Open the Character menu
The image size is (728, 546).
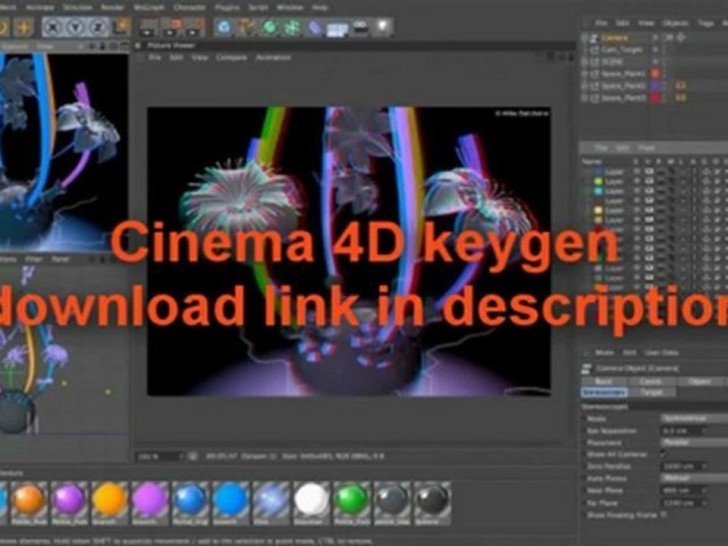tap(190, 8)
